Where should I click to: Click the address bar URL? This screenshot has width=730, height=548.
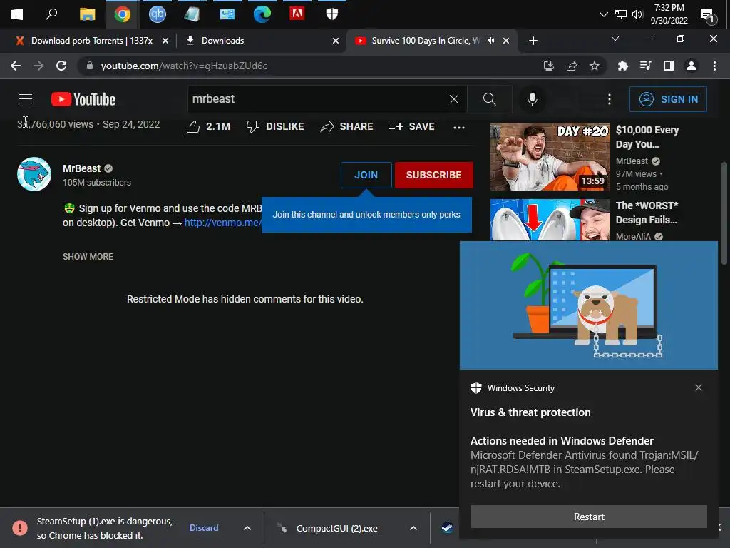tap(184, 66)
